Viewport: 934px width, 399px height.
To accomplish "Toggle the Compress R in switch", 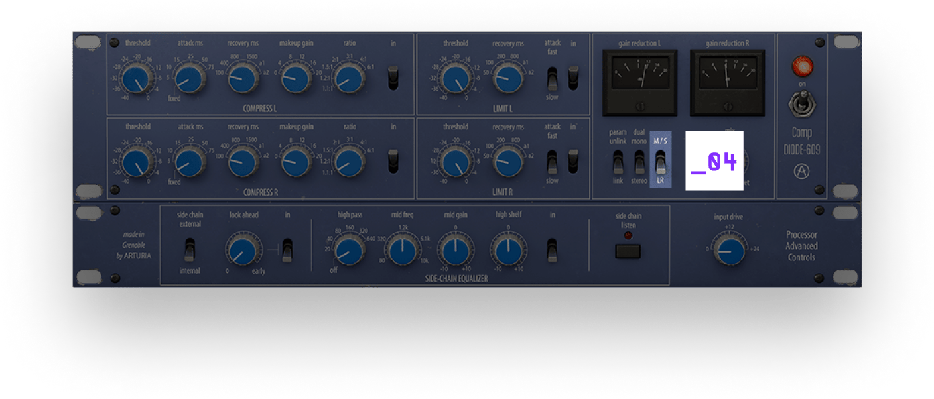I will pyautogui.click(x=393, y=161).
